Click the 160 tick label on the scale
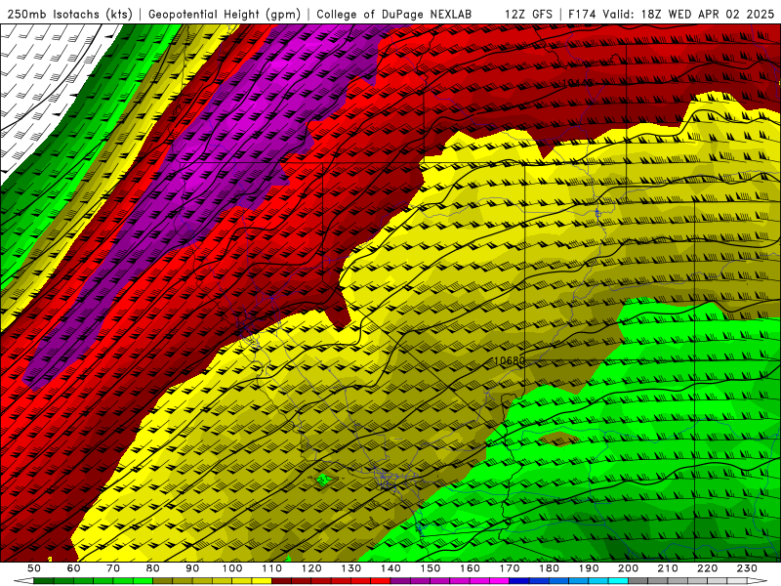Viewport: 781px width, 586px height. [470, 568]
